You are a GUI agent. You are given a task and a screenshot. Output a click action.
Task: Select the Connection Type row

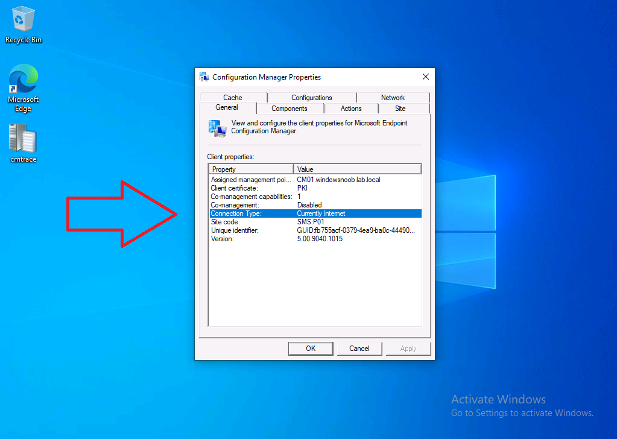315,213
